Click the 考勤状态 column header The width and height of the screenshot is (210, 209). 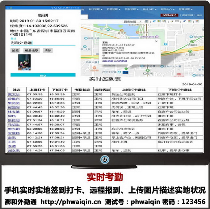click(x=82, y=90)
